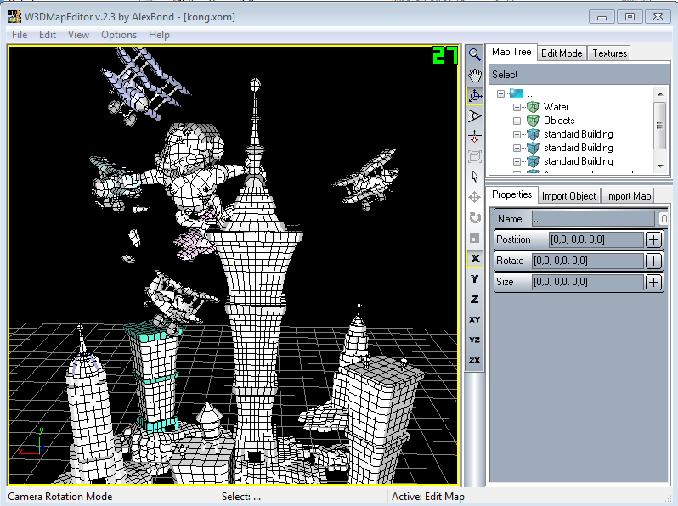Expand the Water tree node
678x506 pixels.
click(517, 107)
